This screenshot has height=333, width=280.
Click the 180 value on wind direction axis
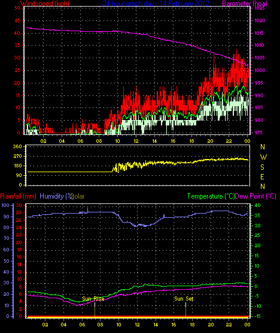pyautogui.click(x=17, y=166)
